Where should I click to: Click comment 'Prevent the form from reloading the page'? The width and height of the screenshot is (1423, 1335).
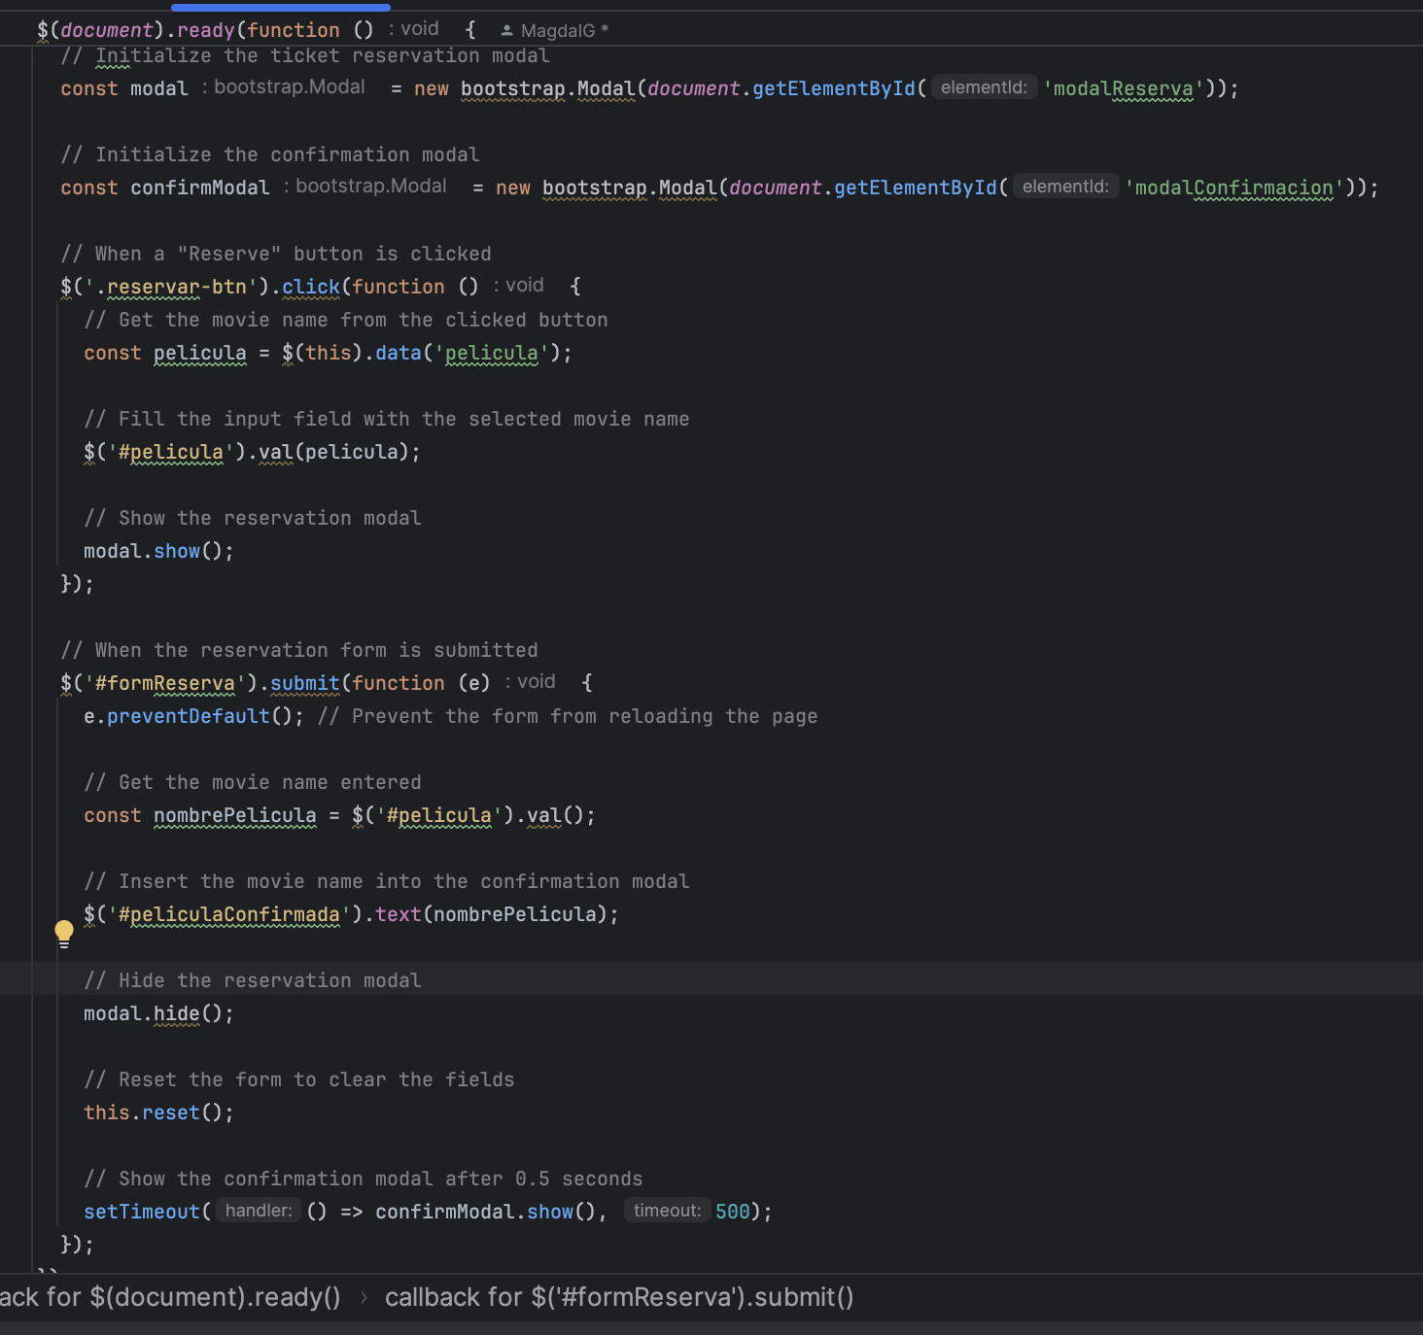pyautogui.click(x=568, y=716)
